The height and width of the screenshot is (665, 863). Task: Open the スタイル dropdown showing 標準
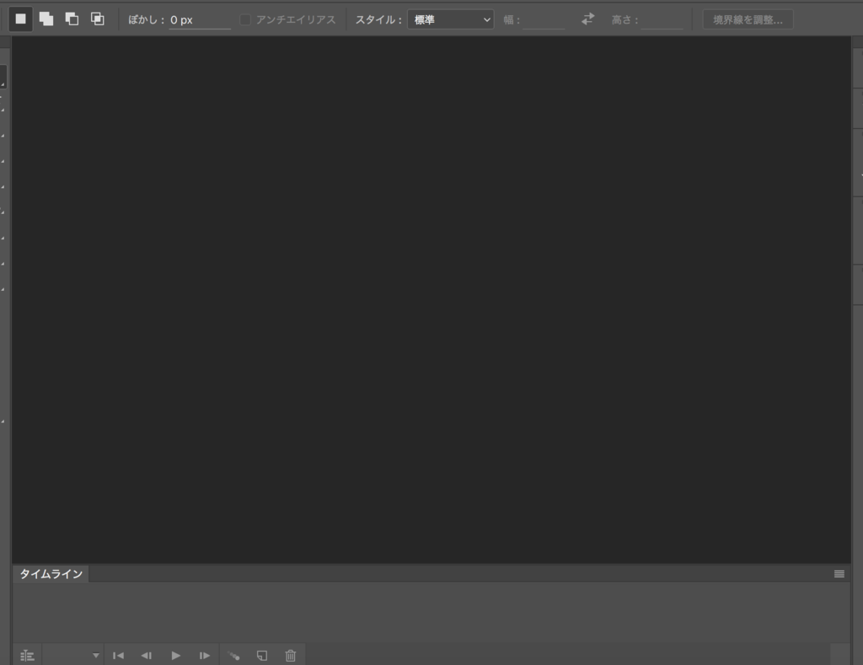coord(450,20)
